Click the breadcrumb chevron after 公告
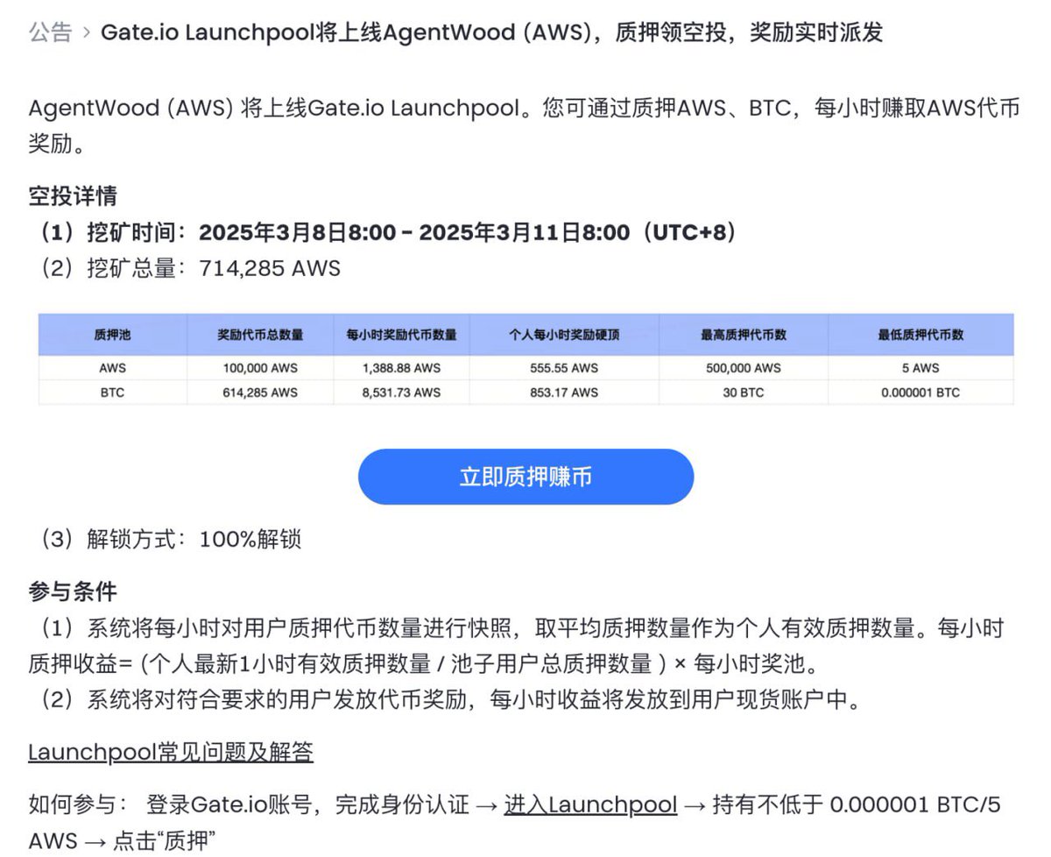 87,33
